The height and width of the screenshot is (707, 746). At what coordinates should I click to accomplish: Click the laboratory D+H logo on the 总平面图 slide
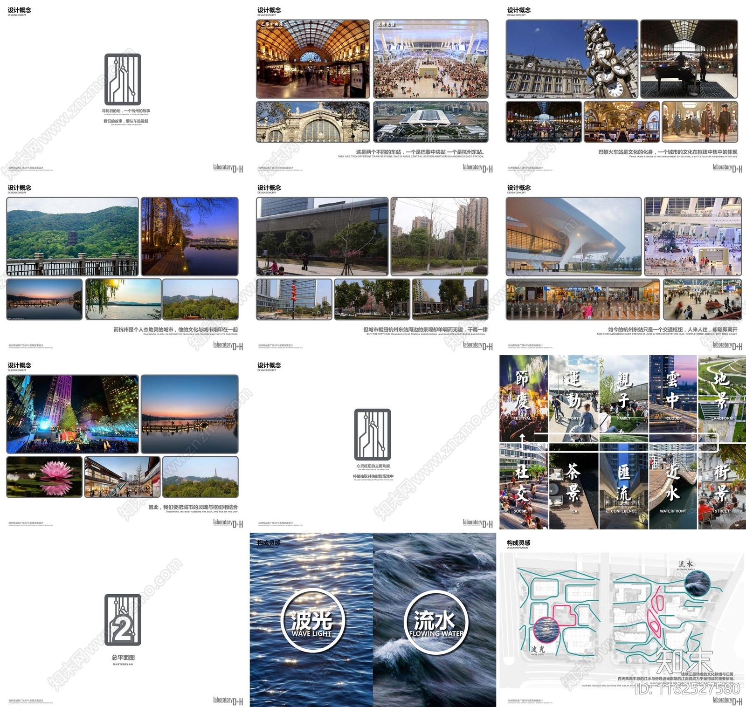(x=228, y=700)
